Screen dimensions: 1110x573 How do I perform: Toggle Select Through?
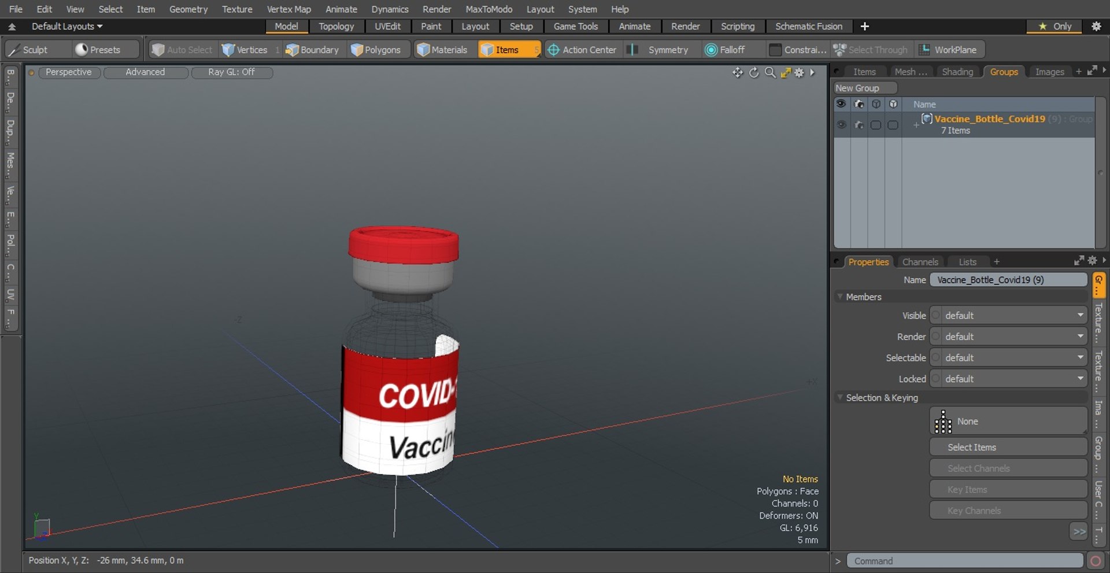[871, 50]
